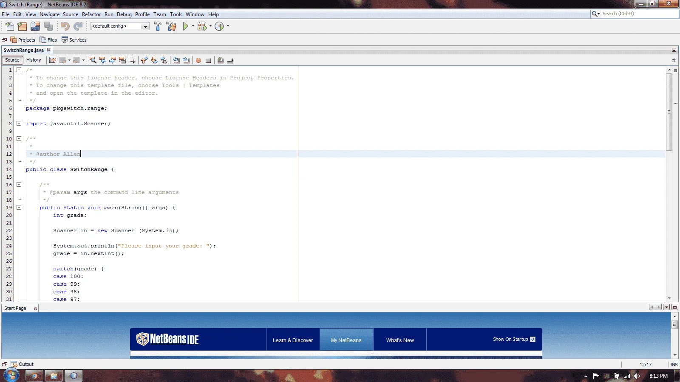Open the Windows Start menu
The width and height of the screenshot is (680, 382).
(11, 375)
